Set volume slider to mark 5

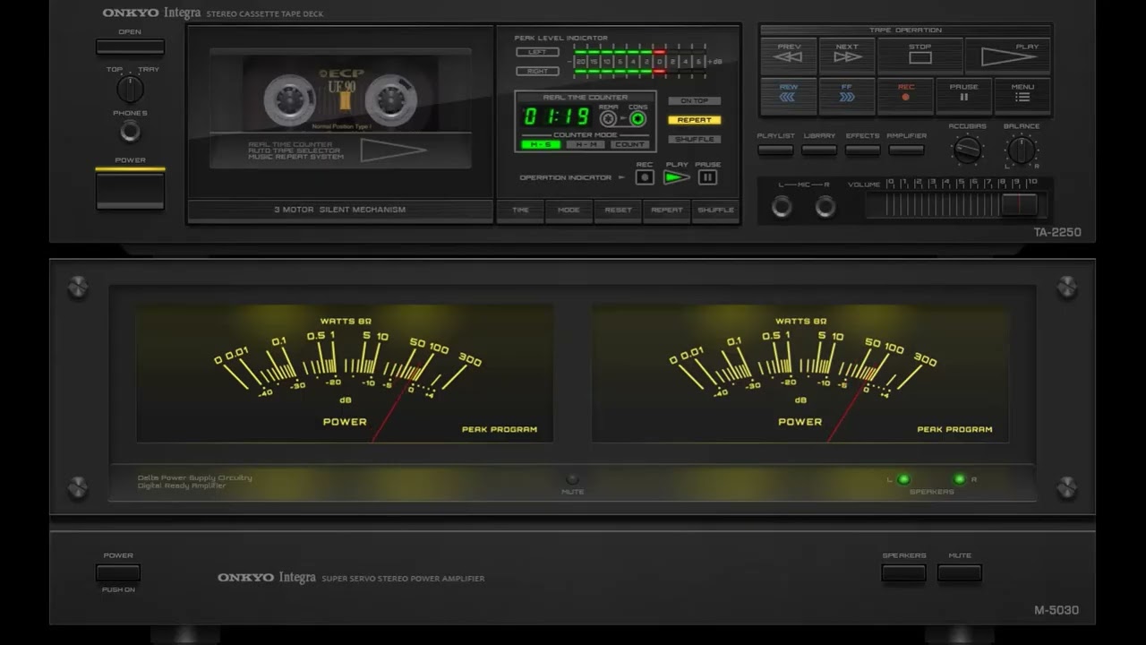click(960, 204)
